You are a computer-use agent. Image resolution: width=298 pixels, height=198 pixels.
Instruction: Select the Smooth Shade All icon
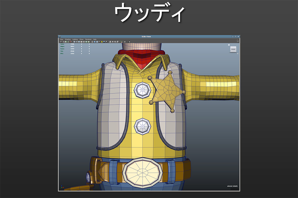click(x=95, y=42)
